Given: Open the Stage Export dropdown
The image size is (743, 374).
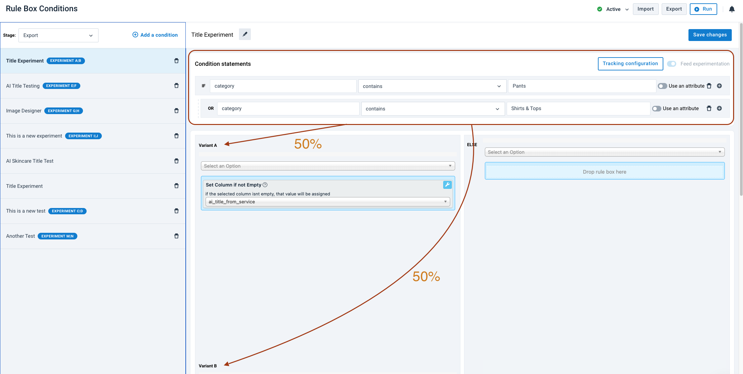Looking at the screenshot, I should click(59, 35).
